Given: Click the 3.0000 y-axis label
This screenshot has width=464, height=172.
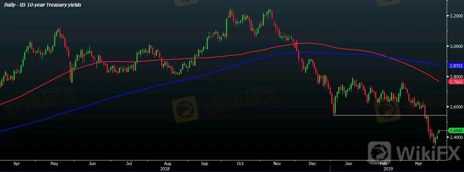Looking at the screenshot, I should [x=456, y=46].
